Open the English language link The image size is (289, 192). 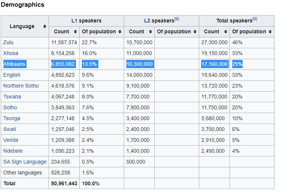[x=12, y=75]
